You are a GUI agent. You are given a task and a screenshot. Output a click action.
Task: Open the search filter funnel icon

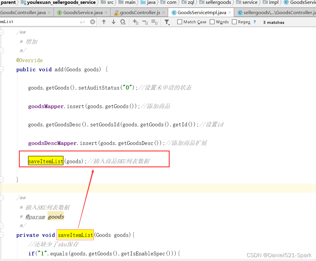167,22
